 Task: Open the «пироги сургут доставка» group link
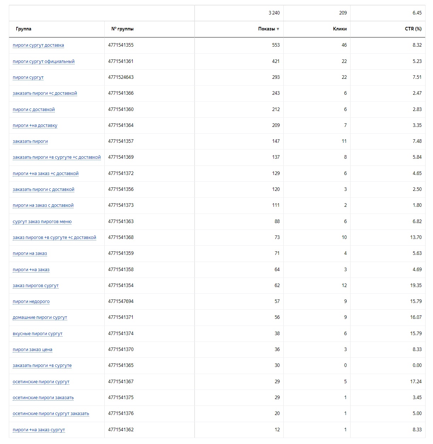[38, 45]
